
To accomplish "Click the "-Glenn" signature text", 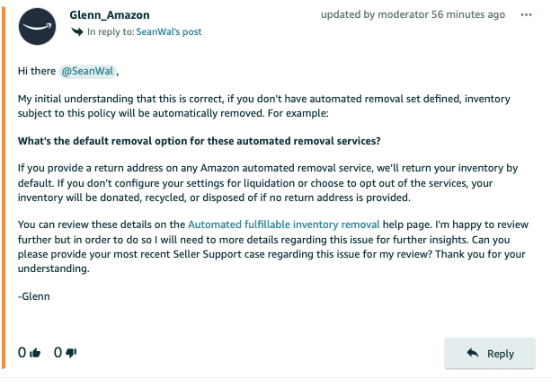I will [x=36, y=295].
